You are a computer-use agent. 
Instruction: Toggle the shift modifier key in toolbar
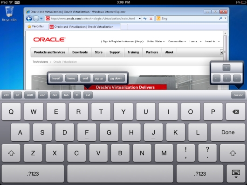(x=30, y=95)
